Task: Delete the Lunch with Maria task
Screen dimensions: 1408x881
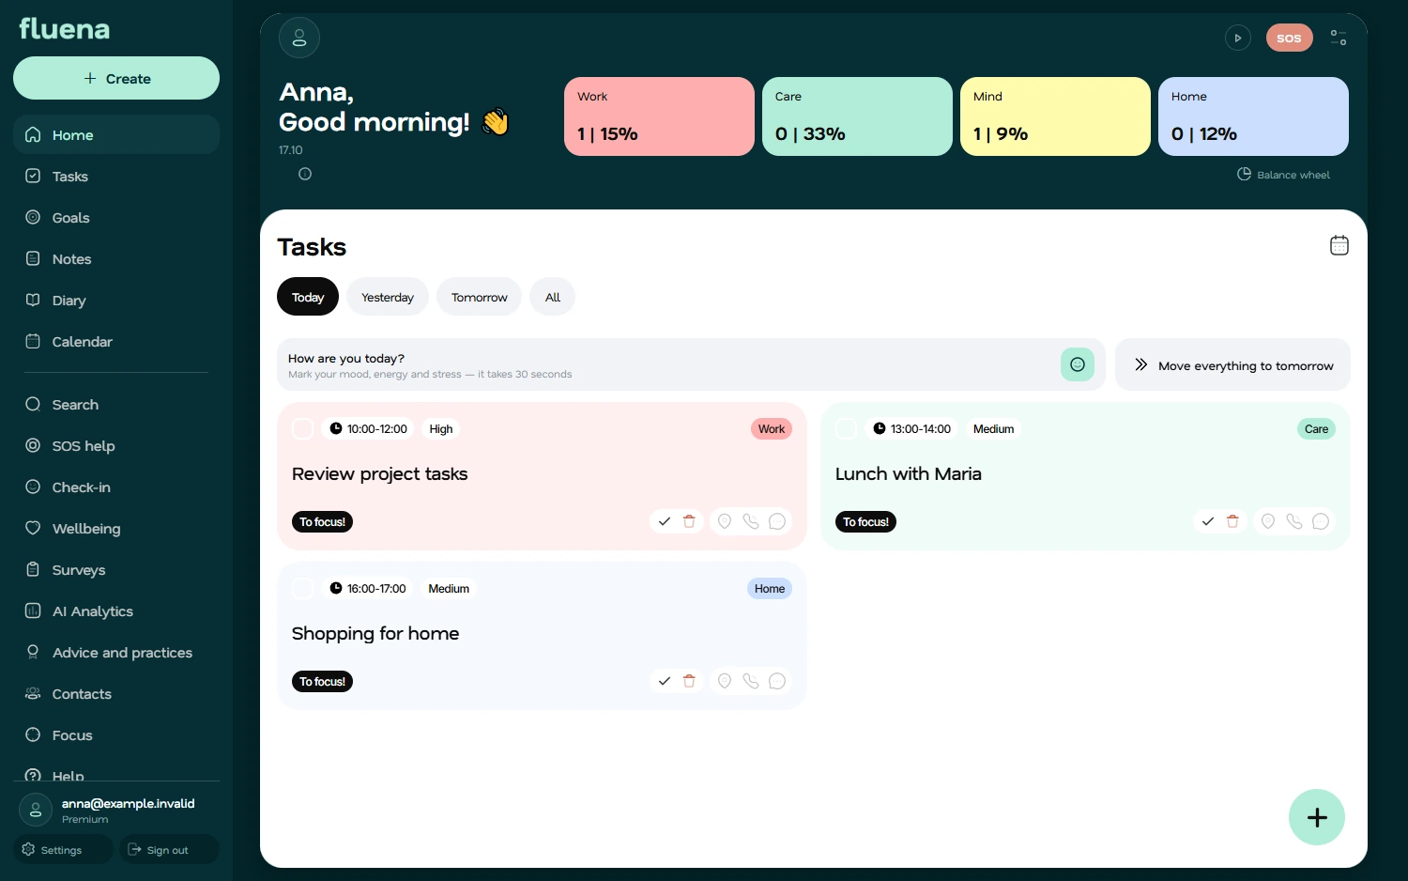Action: pyautogui.click(x=1232, y=521)
